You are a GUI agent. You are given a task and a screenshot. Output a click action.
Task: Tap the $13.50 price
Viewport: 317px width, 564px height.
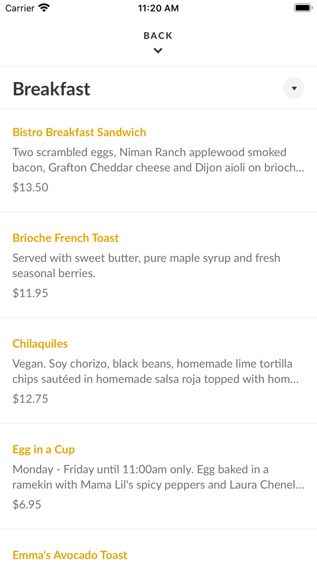click(x=30, y=187)
